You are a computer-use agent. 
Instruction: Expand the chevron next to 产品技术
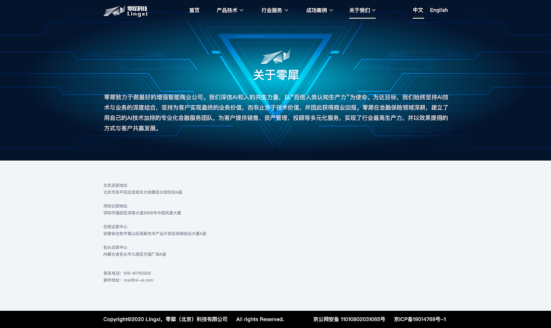[241, 10]
